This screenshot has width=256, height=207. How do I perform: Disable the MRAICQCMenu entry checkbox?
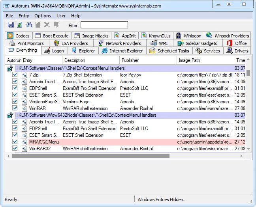pos(15,142)
